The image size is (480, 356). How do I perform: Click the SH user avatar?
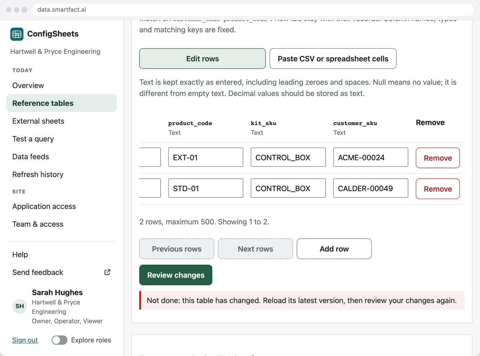[20, 306]
